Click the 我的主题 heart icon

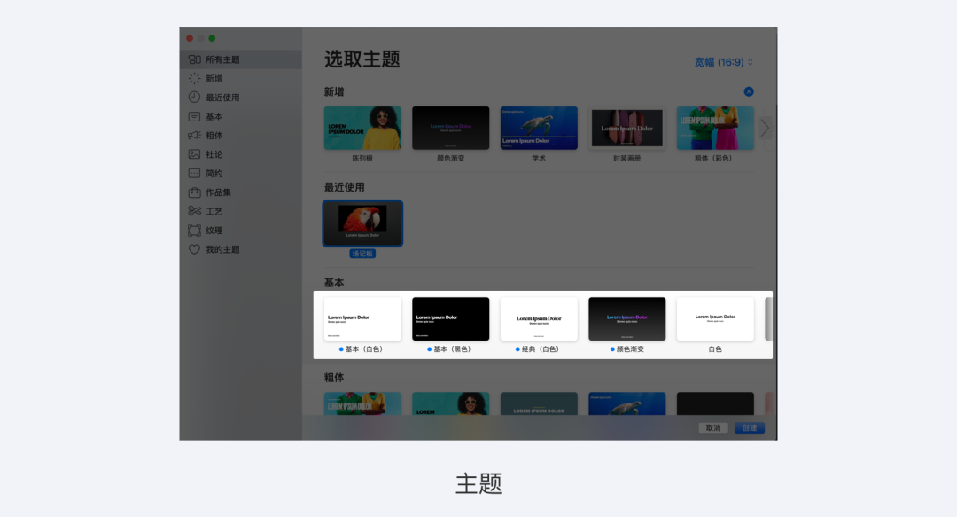point(194,249)
